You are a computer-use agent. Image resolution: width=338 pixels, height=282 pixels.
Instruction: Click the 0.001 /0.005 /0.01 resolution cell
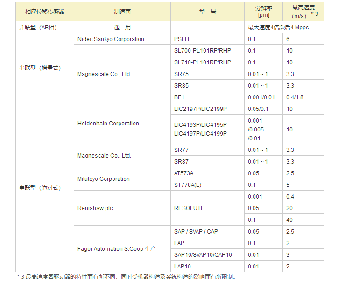[x=263, y=129]
